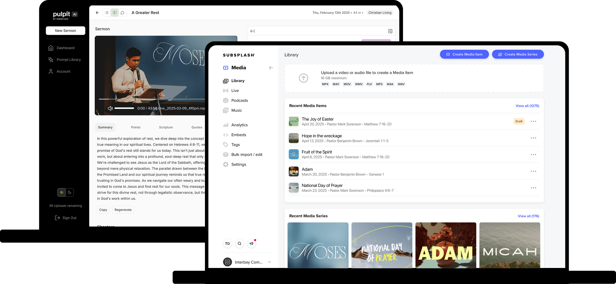The image size is (616, 284).
Task: Collapse the Subsplash Media menu arrow
Action: pyautogui.click(x=271, y=68)
